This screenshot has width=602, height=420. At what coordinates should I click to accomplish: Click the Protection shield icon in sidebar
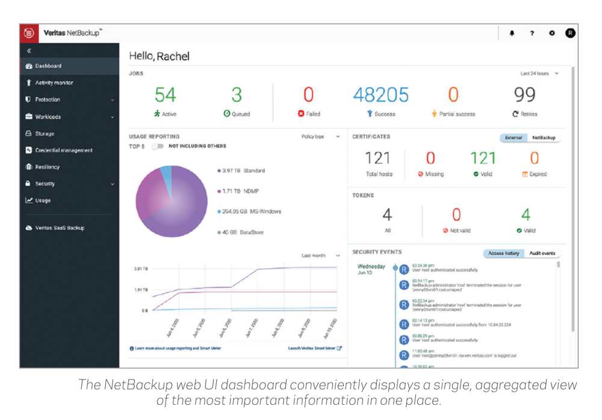tap(28, 99)
